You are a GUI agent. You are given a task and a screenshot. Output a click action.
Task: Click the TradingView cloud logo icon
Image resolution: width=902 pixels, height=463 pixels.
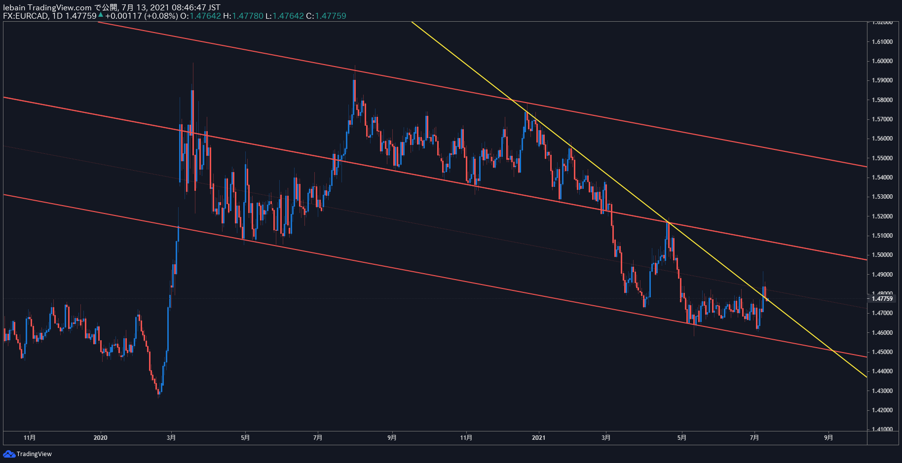pos(9,454)
